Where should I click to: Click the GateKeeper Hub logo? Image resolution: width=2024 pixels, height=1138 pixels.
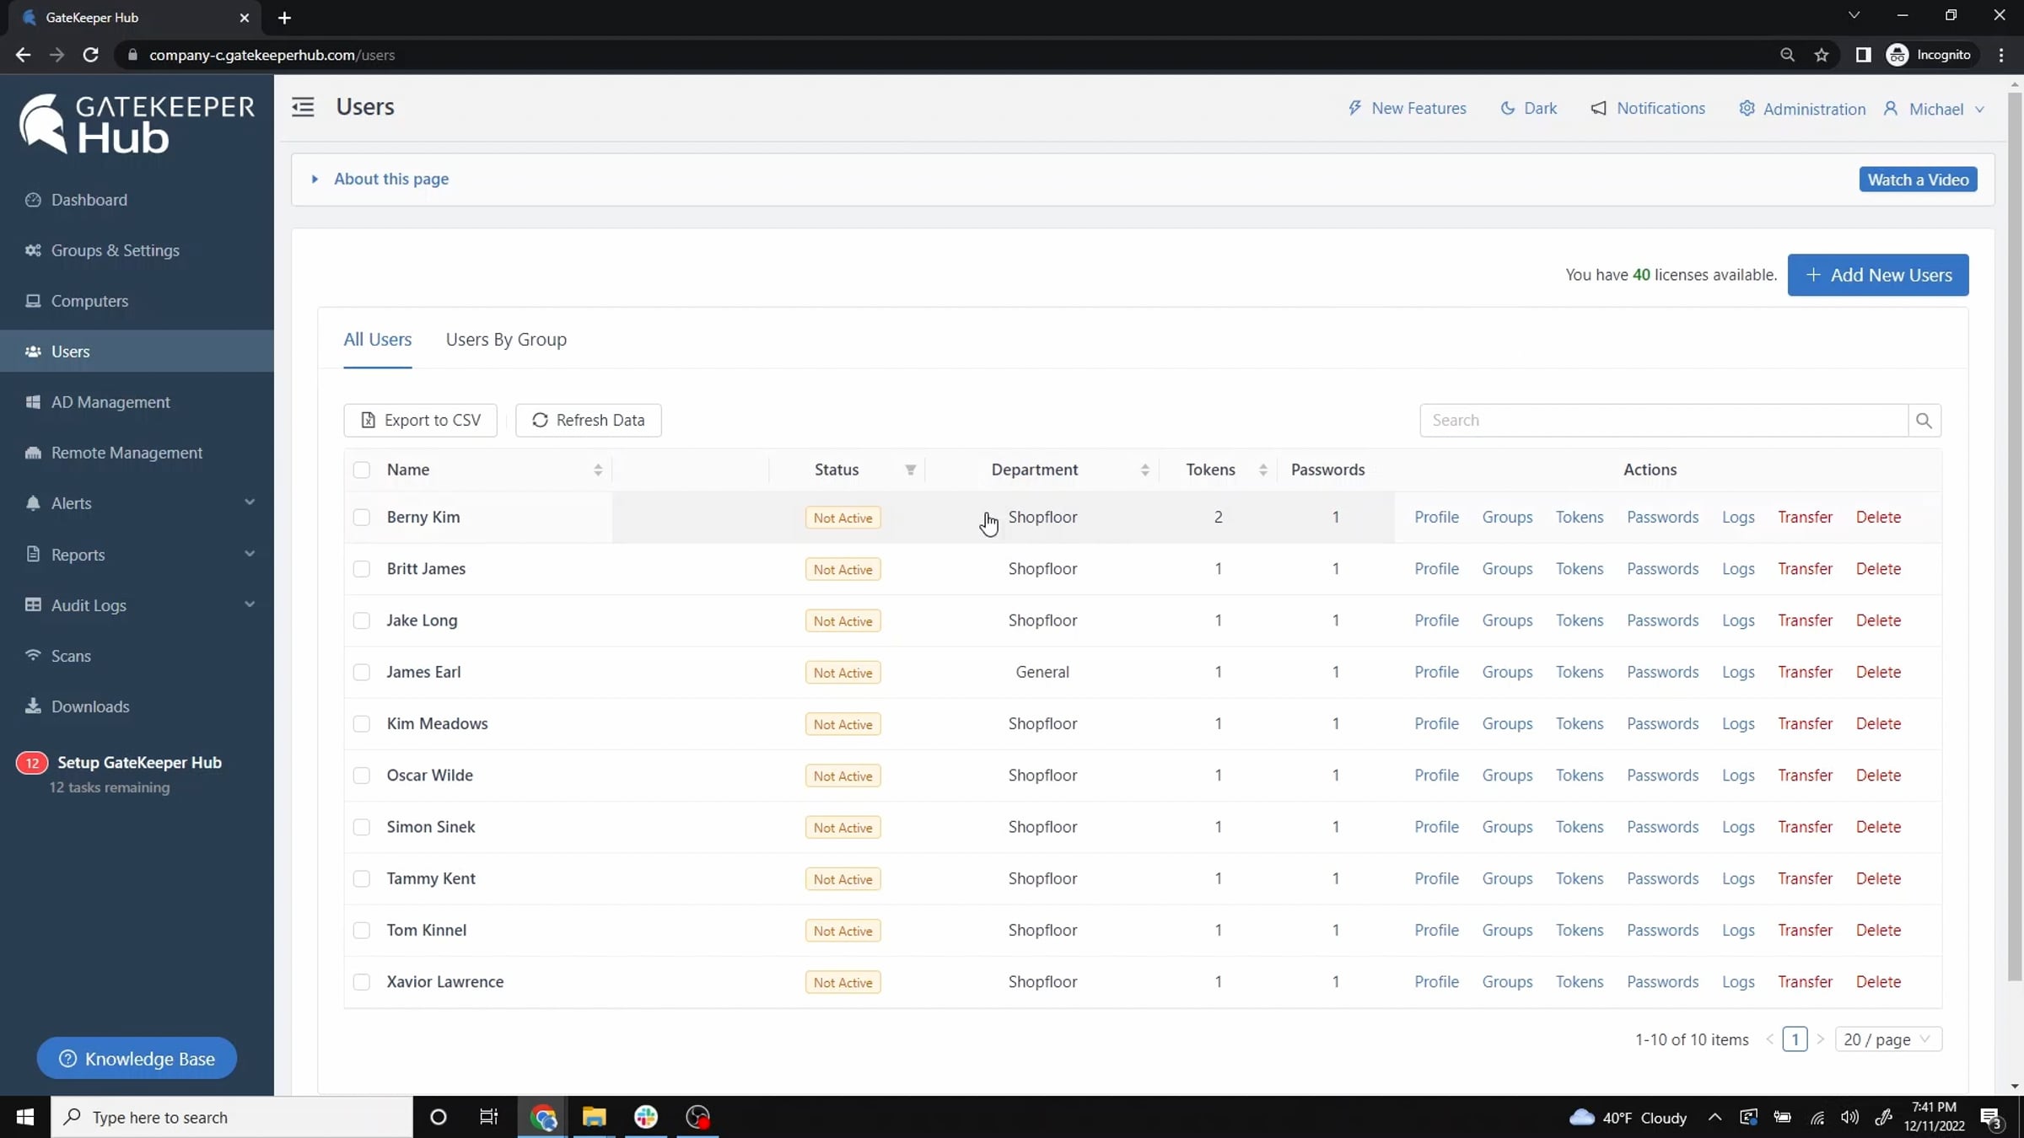coord(137,124)
